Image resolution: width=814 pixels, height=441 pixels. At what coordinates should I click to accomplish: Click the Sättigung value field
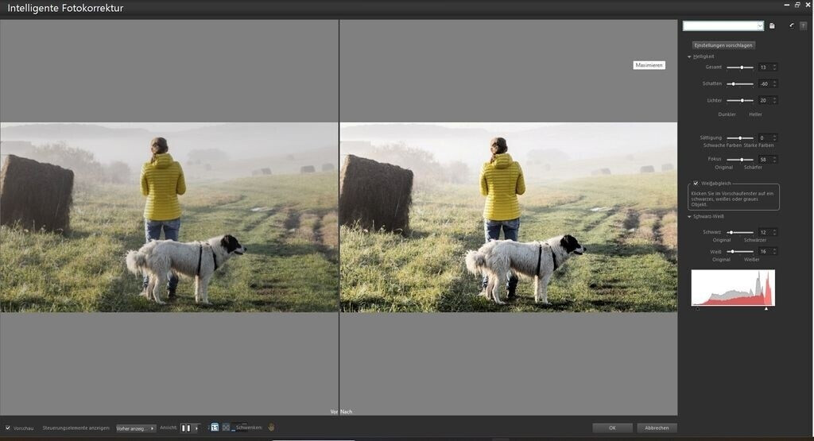(765, 138)
